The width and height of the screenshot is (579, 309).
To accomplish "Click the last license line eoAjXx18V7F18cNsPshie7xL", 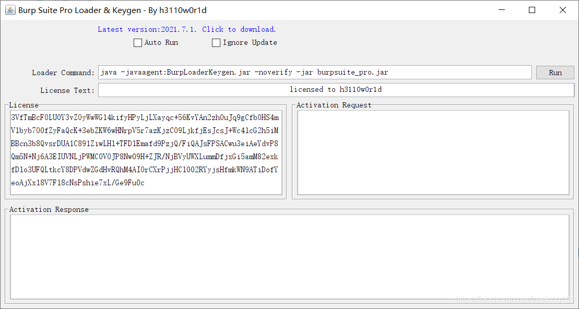I will [78, 183].
